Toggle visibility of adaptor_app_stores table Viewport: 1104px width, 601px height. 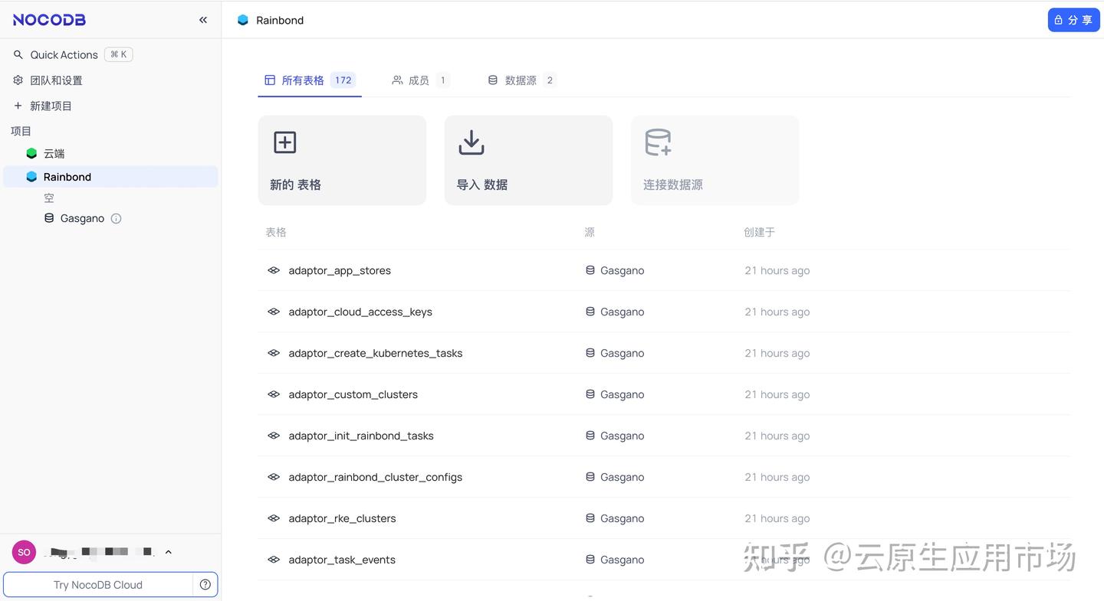[274, 270]
